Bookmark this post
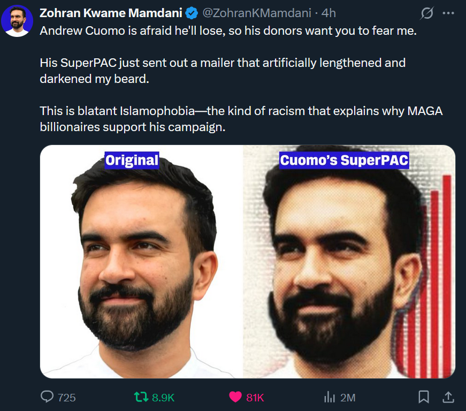The image size is (466, 411). click(423, 397)
